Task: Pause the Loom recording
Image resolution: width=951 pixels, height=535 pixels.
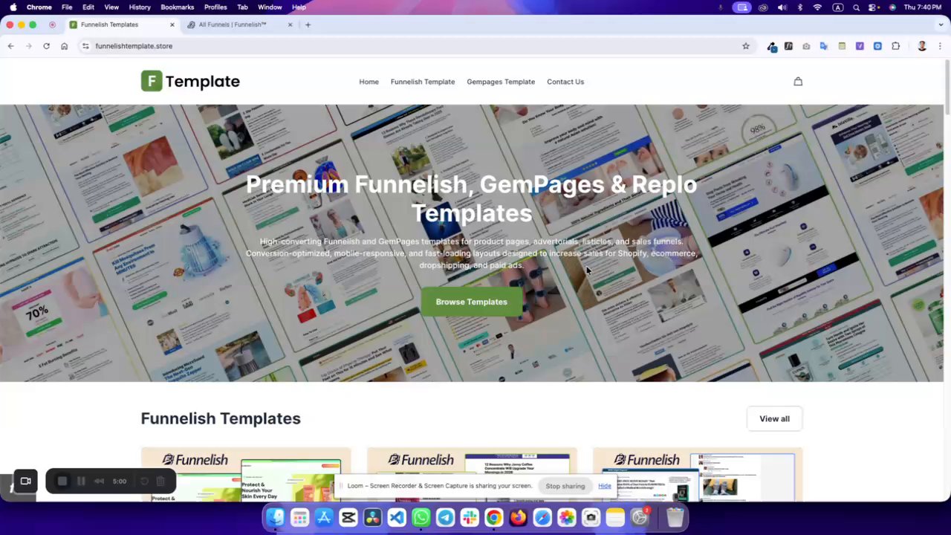Action: 81,481
